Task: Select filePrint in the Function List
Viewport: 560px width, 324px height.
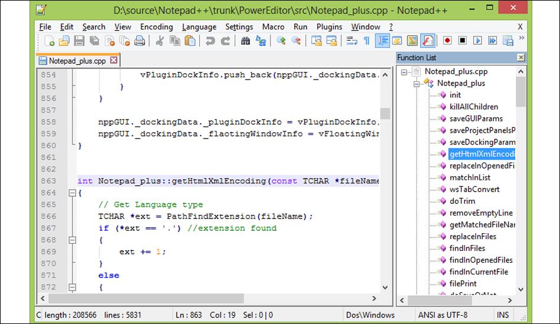Action: tap(463, 283)
